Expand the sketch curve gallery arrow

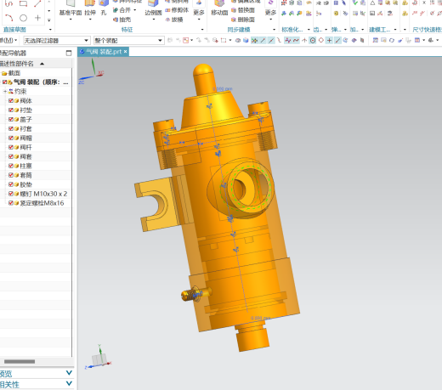(x=49, y=20)
